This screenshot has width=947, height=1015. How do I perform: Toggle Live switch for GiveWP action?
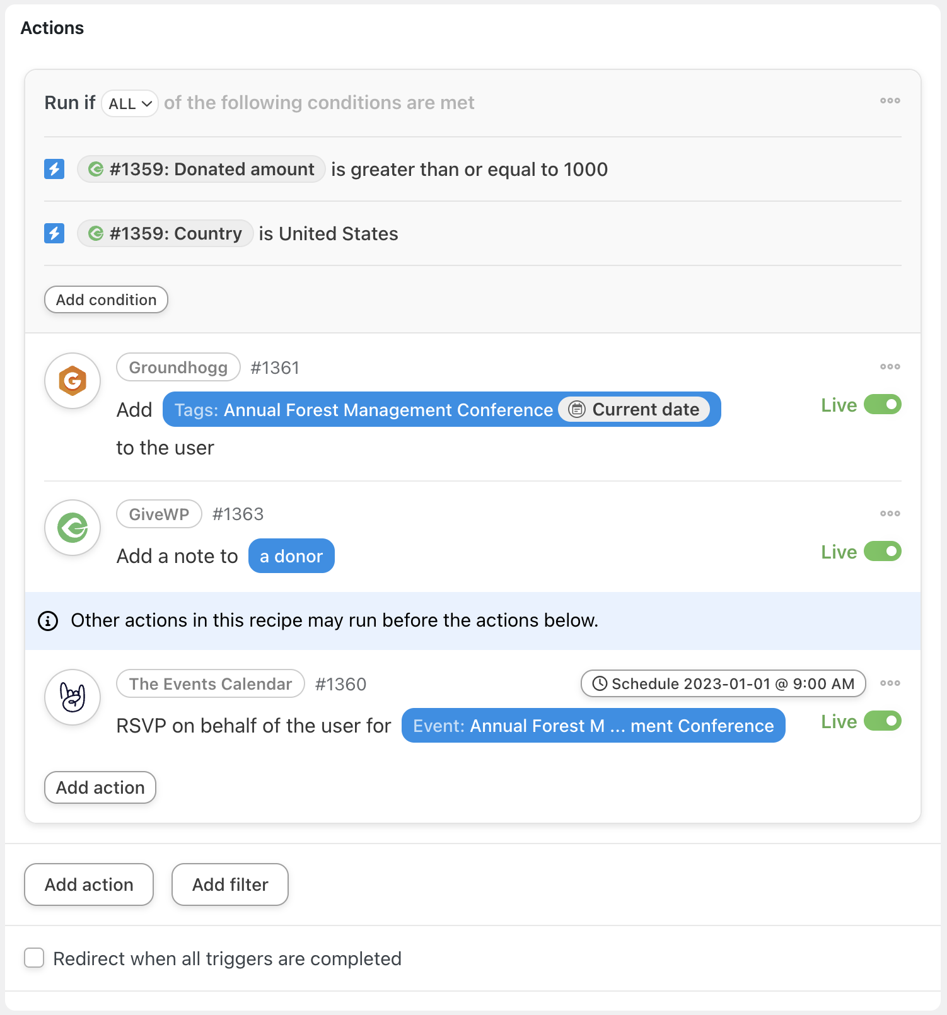pyautogui.click(x=882, y=552)
